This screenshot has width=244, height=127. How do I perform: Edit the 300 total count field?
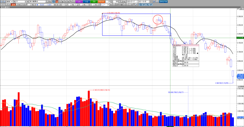coord(116,2)
